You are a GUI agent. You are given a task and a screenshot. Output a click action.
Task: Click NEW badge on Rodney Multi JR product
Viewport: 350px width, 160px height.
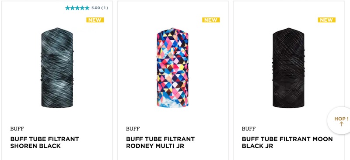211,20
